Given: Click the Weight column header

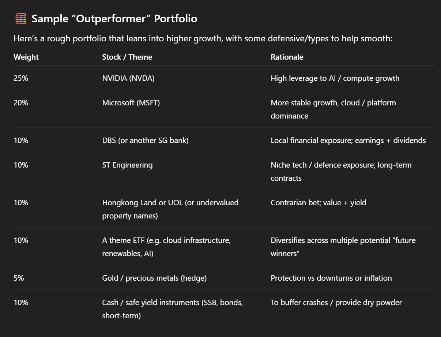Looking at the screenshot, I should [x=26, y=57].
